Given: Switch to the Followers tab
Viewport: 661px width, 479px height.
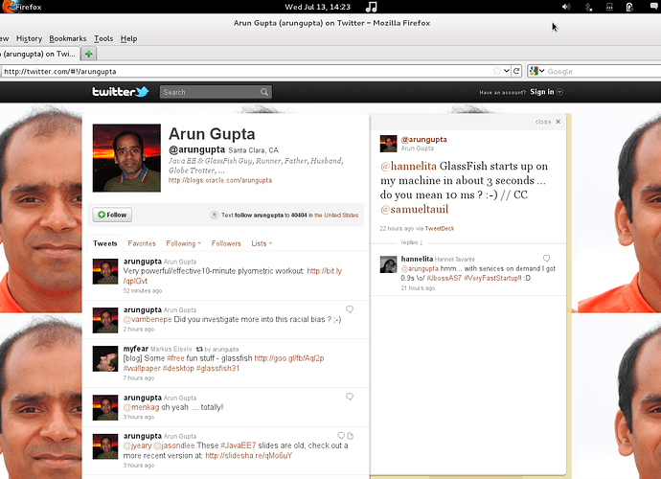Looking at the screenshot, I should click(226, 243).
